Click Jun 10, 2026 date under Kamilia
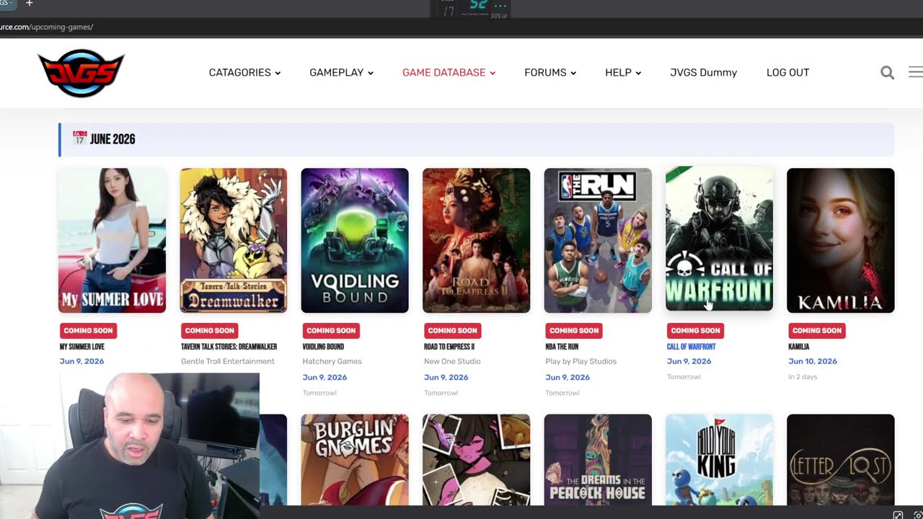This screenshot has height=519, width=923. coord(813,361)
